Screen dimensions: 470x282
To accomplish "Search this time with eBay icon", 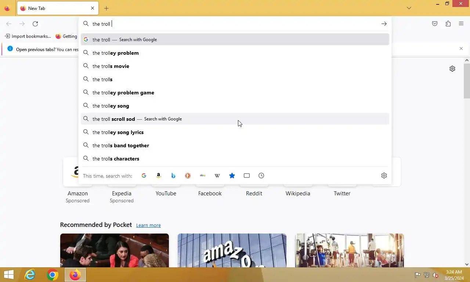I will (203, 176).
